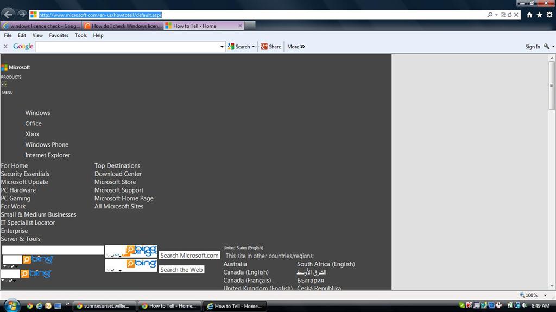The image size is (556, 312).
Task: Open the Search button's dropdown arrow
Action: pyautogui.click(x=253, y=47)
